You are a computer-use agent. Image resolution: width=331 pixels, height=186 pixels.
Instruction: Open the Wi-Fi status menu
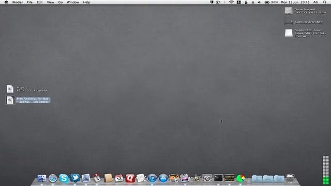(x=231, y=2)
